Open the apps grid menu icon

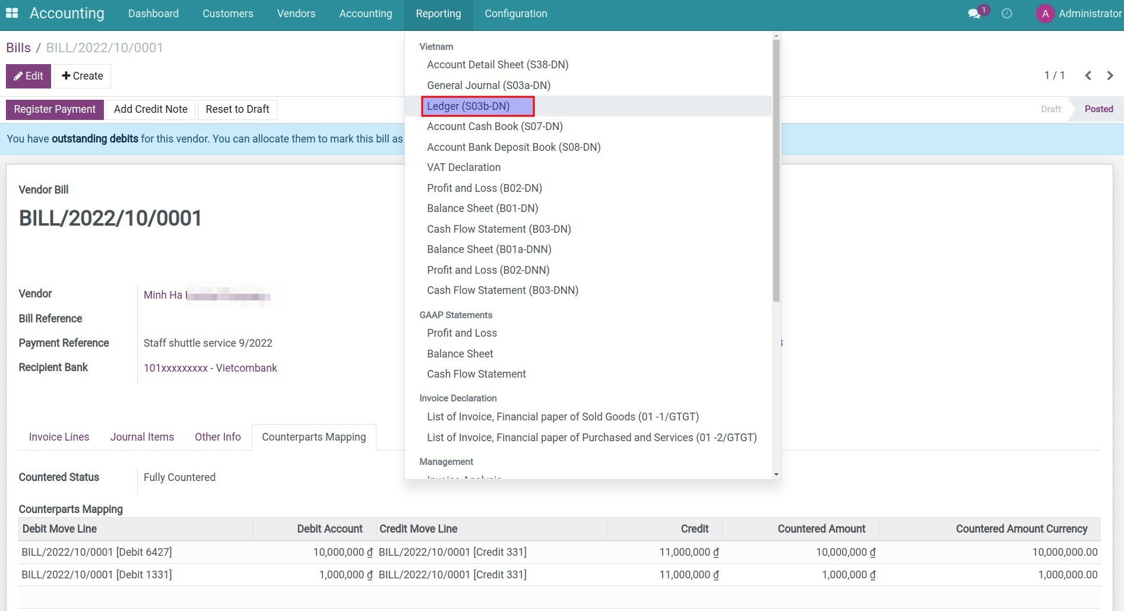[x=12, y=13]
